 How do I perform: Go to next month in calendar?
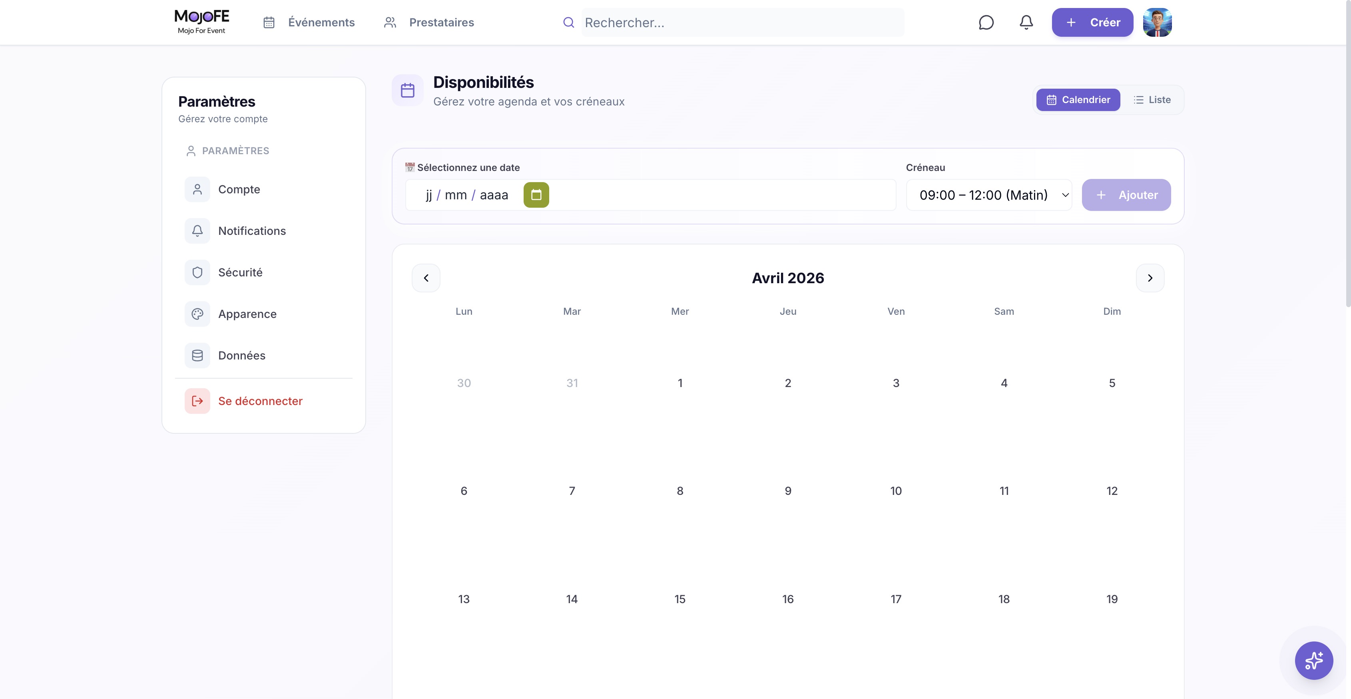[x=1150, y=278]
